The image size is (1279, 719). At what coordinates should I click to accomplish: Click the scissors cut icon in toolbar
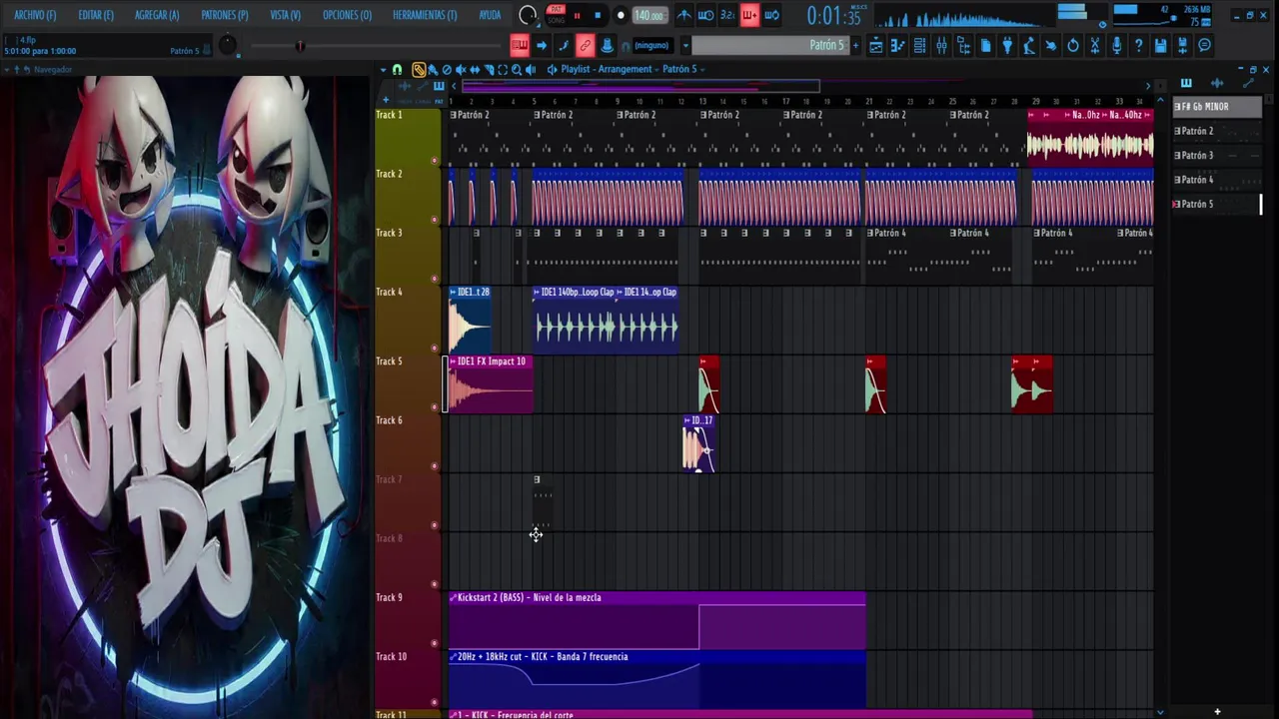[x=1095, y=45]
